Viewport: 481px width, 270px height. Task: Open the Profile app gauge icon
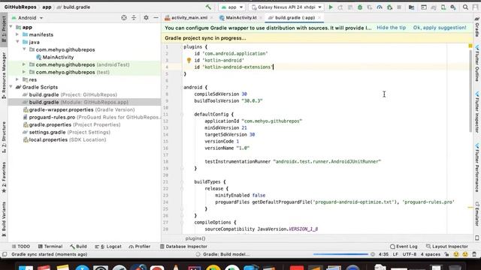tap(380, 7)
